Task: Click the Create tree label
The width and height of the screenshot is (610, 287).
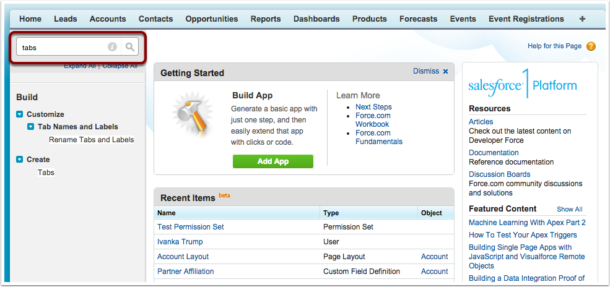Action: pyautogui.click(x=38, y=159)
